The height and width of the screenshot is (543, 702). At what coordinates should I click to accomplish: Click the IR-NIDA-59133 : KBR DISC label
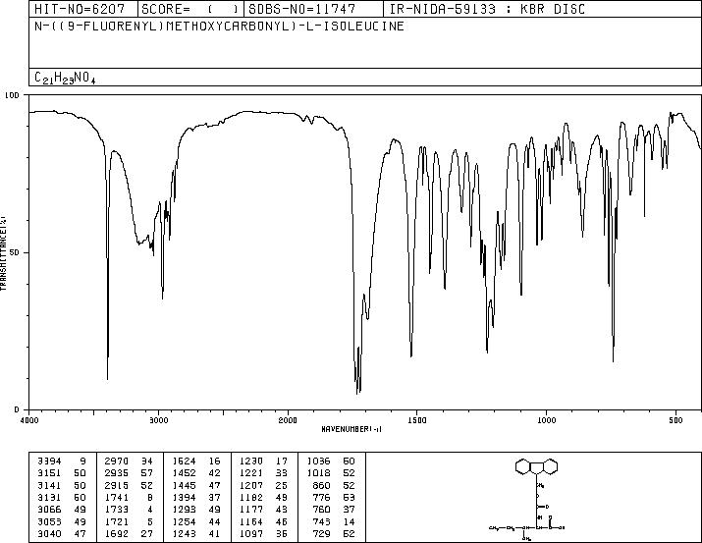488,9
